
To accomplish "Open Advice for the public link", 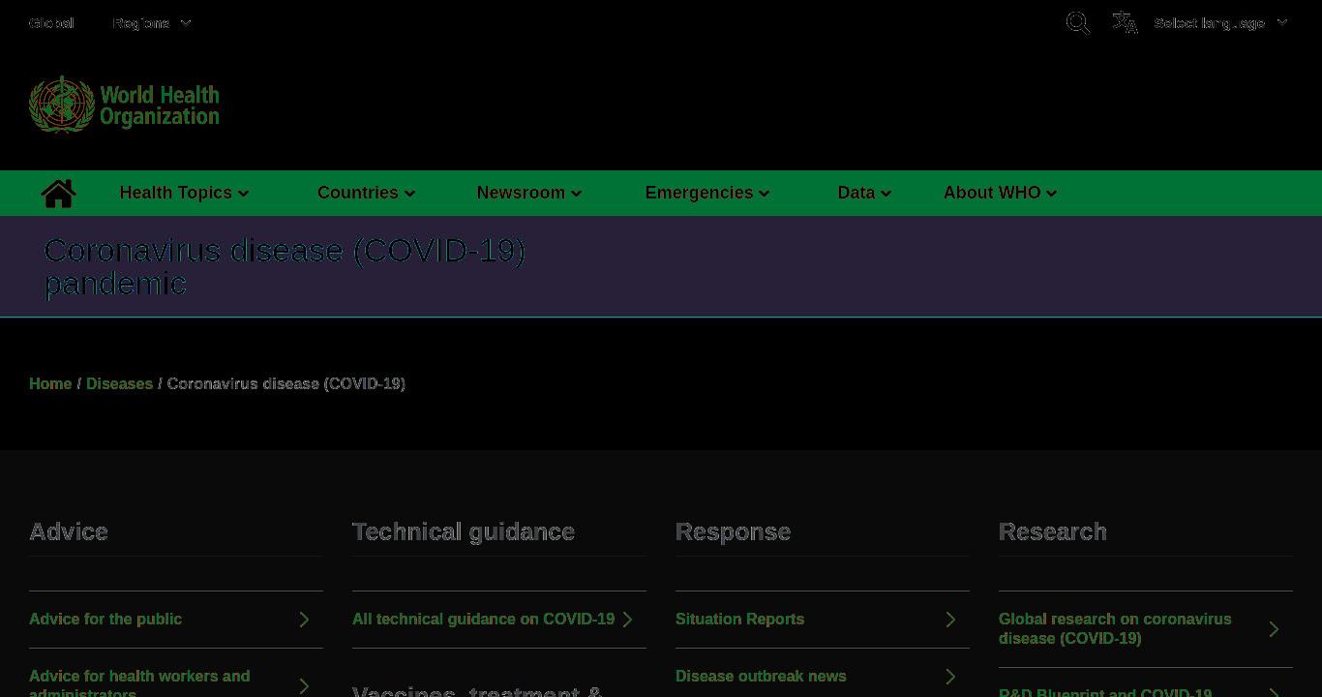I will click(105, 620).
